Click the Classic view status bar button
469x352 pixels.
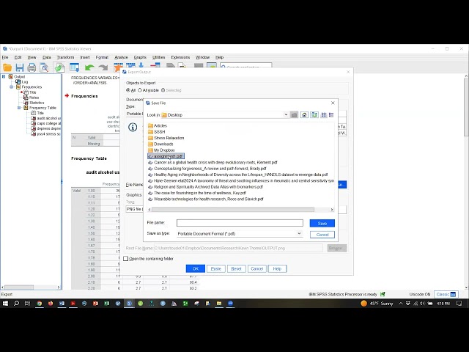[446, 295]
